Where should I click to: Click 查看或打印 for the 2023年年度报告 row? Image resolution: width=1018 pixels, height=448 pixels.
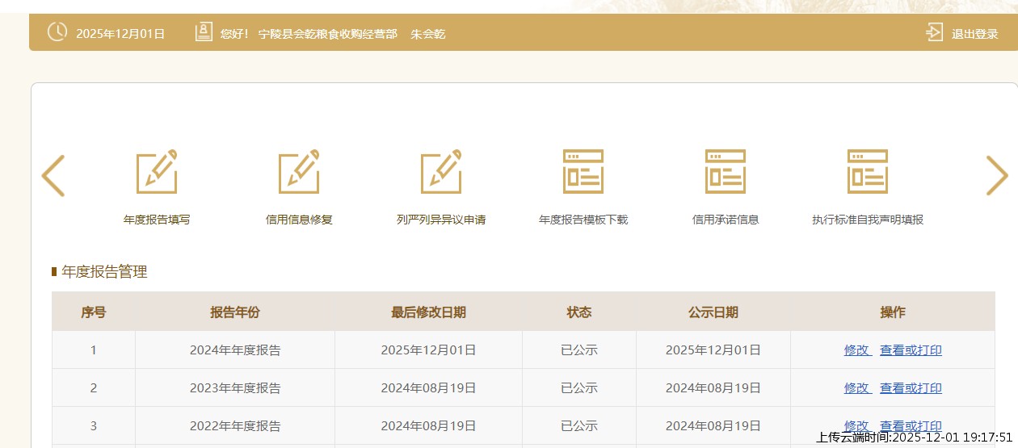point(911,388)
